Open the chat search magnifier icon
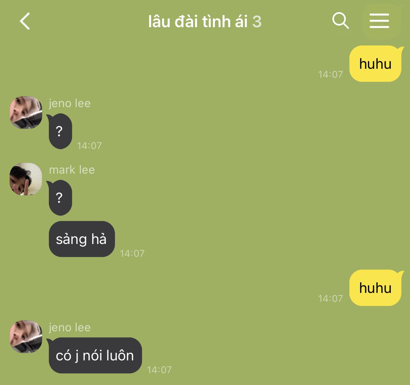Screen dimensions: 410x385 pos(340,21)
